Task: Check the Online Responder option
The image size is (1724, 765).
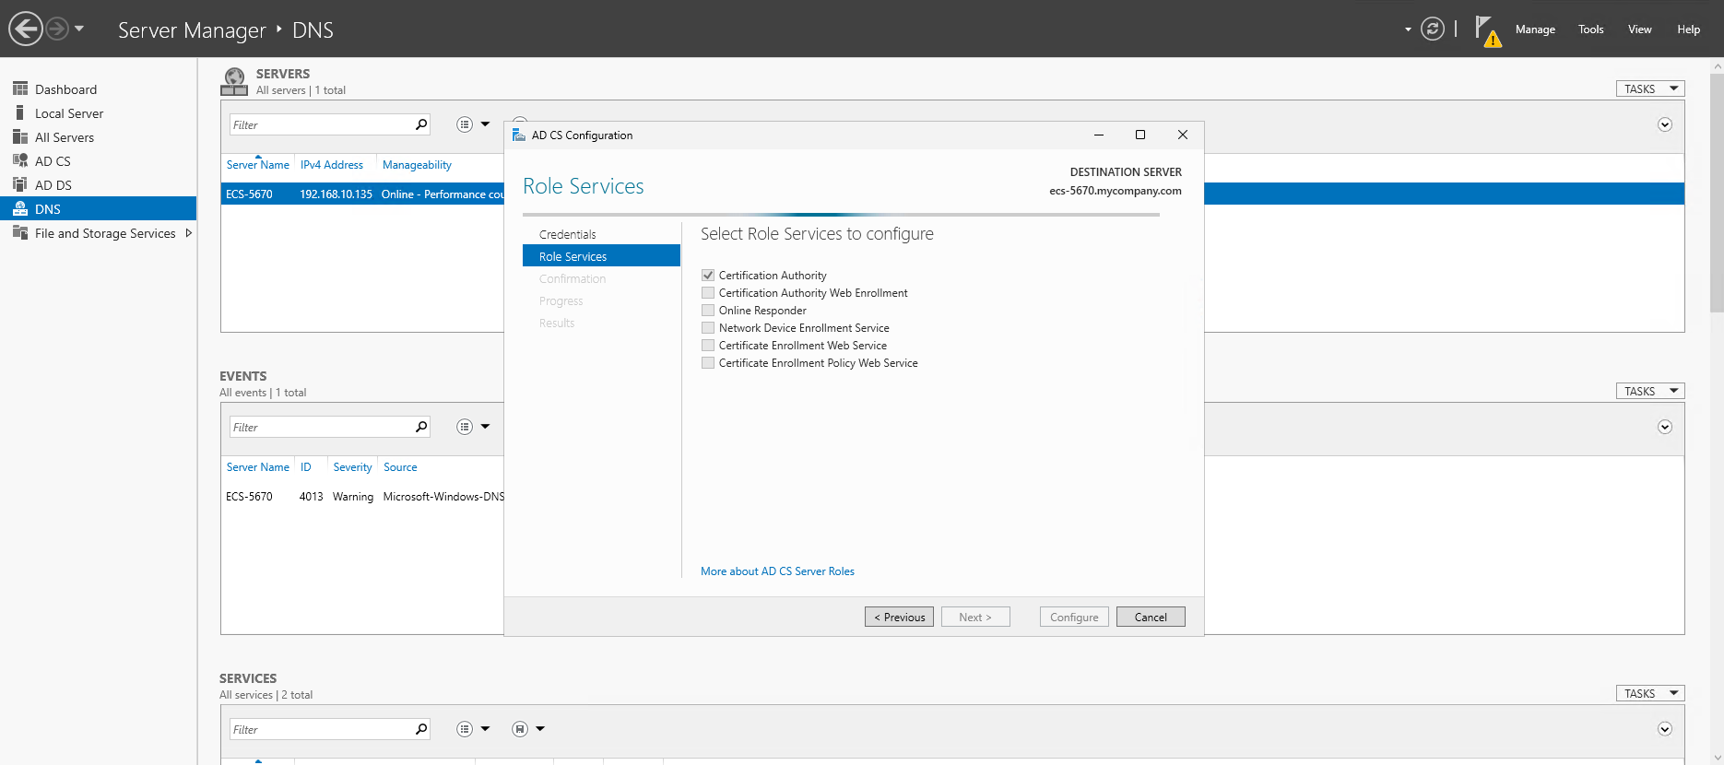Action: point(708,311)
